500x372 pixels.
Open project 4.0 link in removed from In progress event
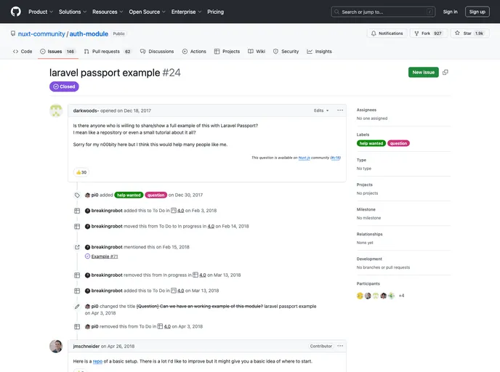click(203, 275)
